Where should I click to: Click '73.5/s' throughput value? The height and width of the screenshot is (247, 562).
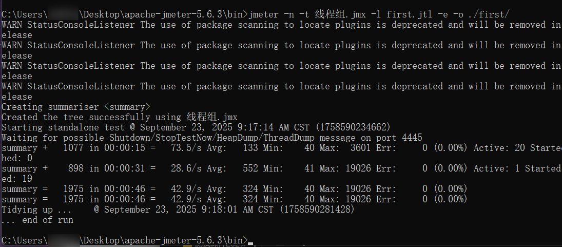[186, 148]
